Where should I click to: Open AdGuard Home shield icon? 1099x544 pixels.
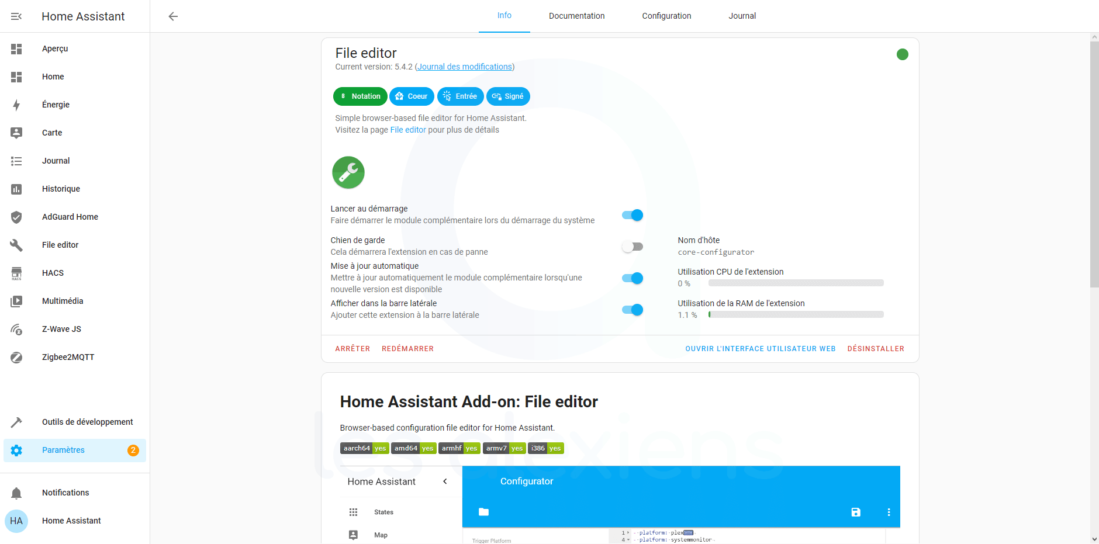(x=16, y=217)
